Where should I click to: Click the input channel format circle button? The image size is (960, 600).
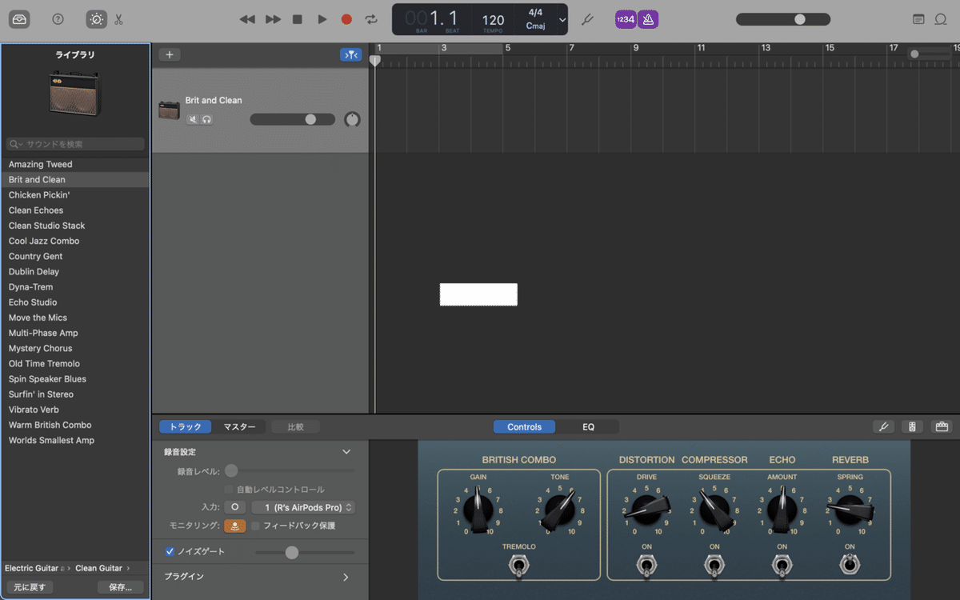pos(234,507)
